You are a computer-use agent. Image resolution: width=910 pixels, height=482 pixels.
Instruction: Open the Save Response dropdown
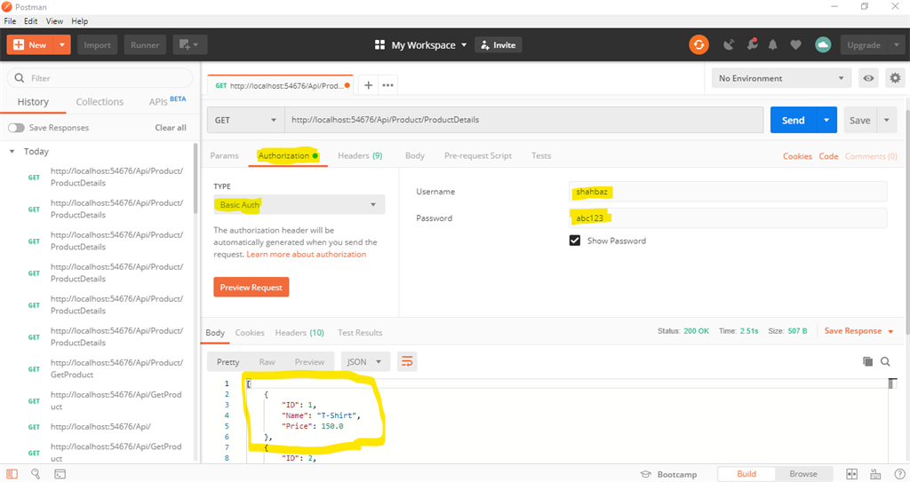pyautogui.click(x=859, y=330)
